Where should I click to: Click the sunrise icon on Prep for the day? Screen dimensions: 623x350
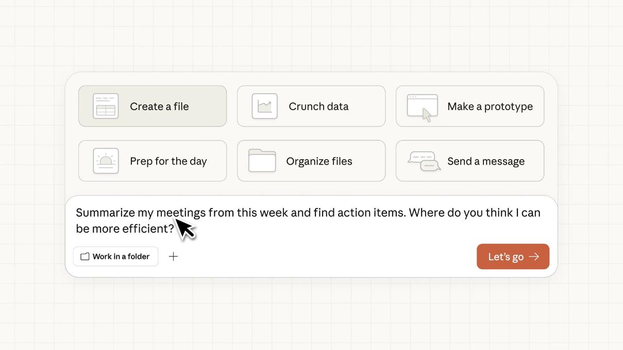[x=106, y=161]
